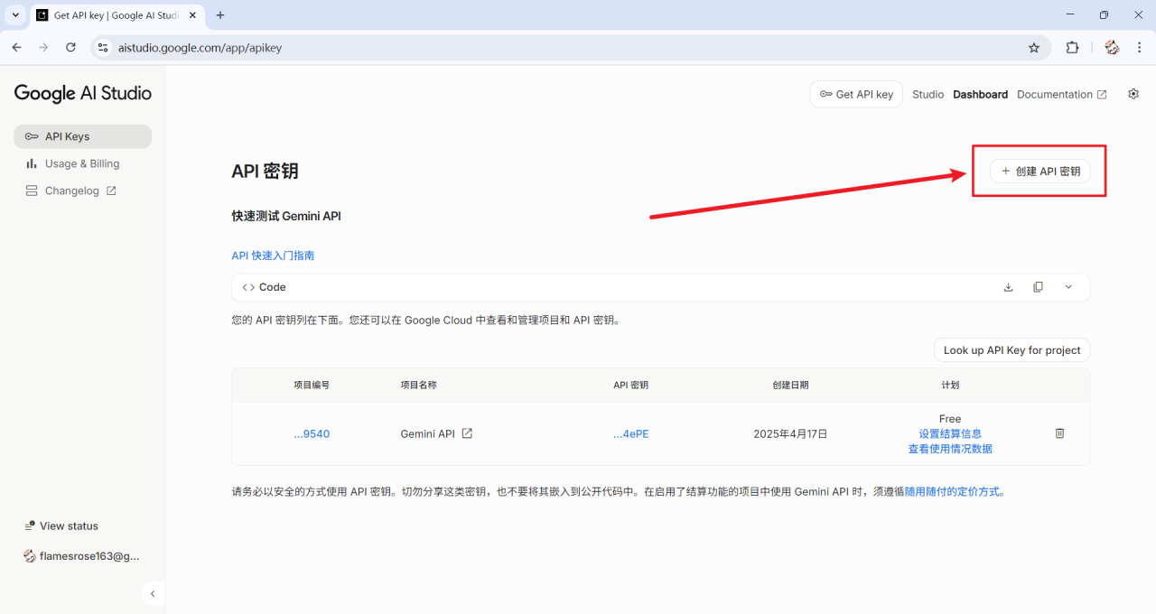The width and height of the screenshot is (1156, 614).
Task: Delete the Gemini API key with trash icon
Action: pyautogui.click(x=1060, y=433)
